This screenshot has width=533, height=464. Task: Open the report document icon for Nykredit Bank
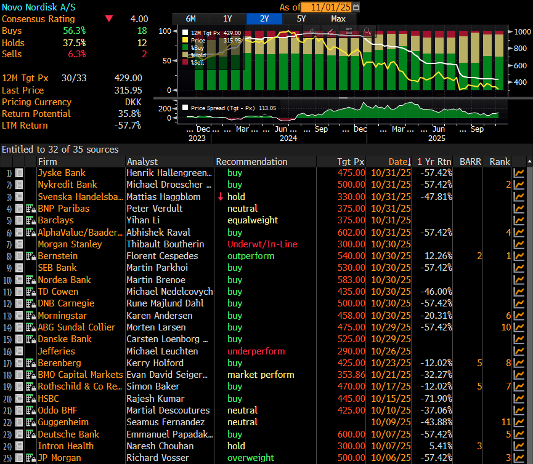20,185
